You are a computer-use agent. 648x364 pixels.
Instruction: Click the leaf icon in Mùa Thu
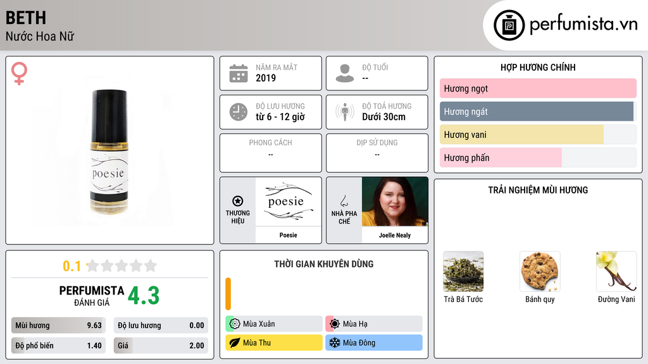[x=235, y=343]
